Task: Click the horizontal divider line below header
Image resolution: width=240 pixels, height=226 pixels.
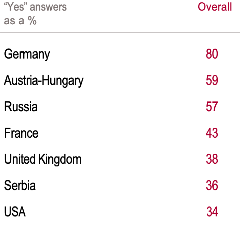Action: pyautogui.click(x=120, y=33)
